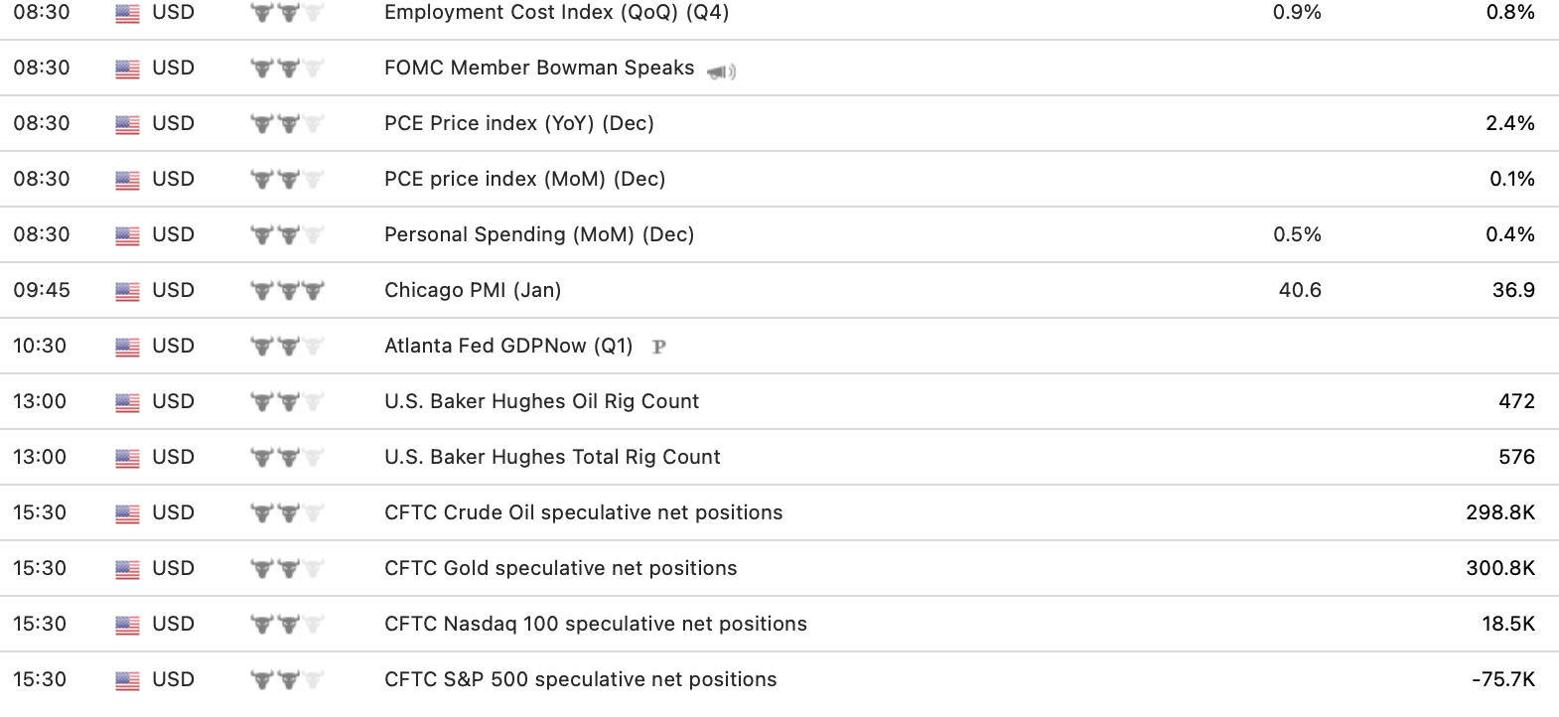Screen dimensions: 1559x717
Task: Click the 40.6 forecast value for Chicago PMI
Action: tap(1300, 290)
